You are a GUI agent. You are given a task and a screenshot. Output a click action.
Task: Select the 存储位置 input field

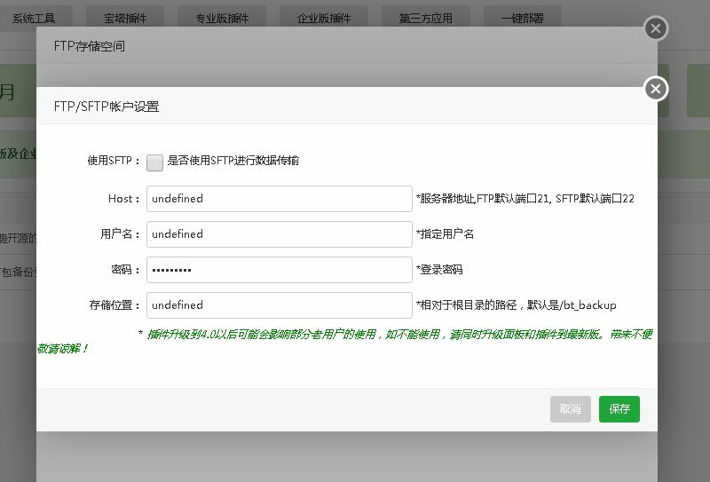[280, 305]
